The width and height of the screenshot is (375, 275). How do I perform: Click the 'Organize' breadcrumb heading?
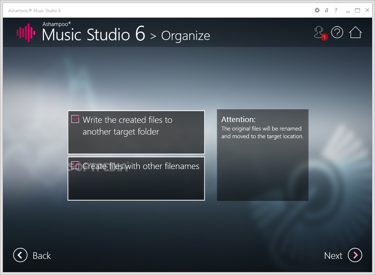[x=186, y=36]
